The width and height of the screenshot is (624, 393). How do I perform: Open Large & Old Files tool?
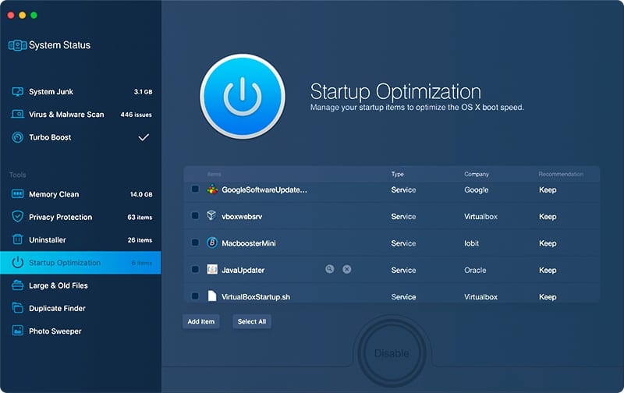tap(80, 285)
